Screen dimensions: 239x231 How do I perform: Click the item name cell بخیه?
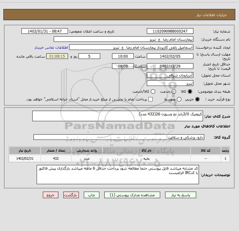146,158
